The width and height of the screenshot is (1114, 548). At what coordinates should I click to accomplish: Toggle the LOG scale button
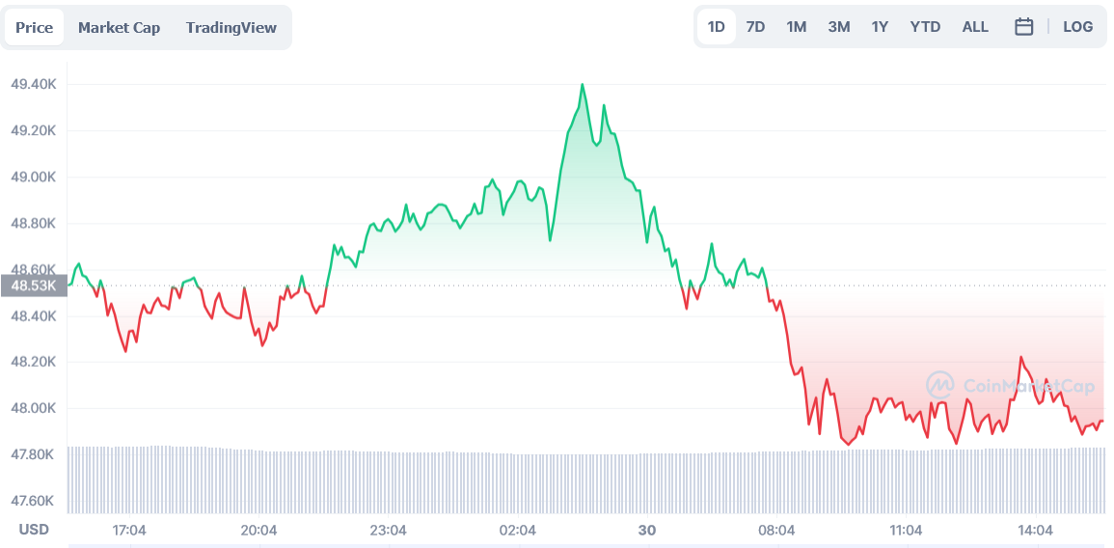[x=1077, y=27]
